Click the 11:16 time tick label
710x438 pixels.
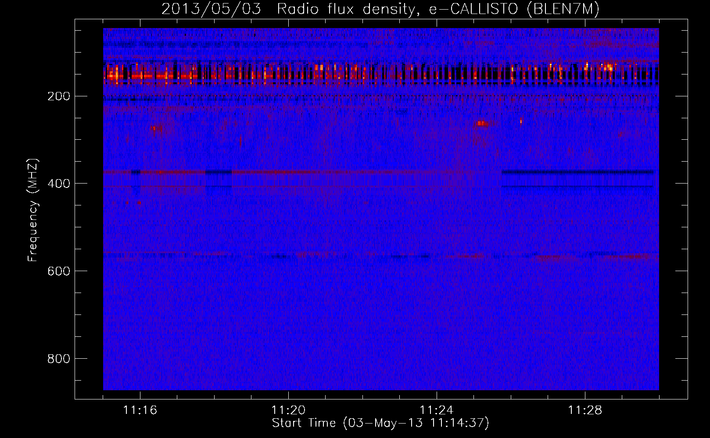coord(140,410)
